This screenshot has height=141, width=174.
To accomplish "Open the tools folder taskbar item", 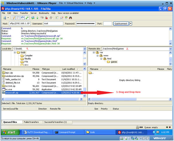I will 100,132.
